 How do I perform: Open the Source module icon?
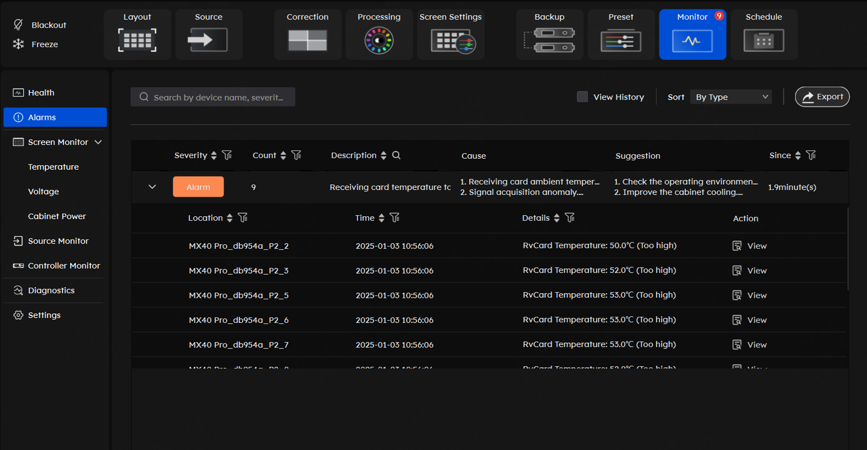pyautogui.click(x=208, y=40)
